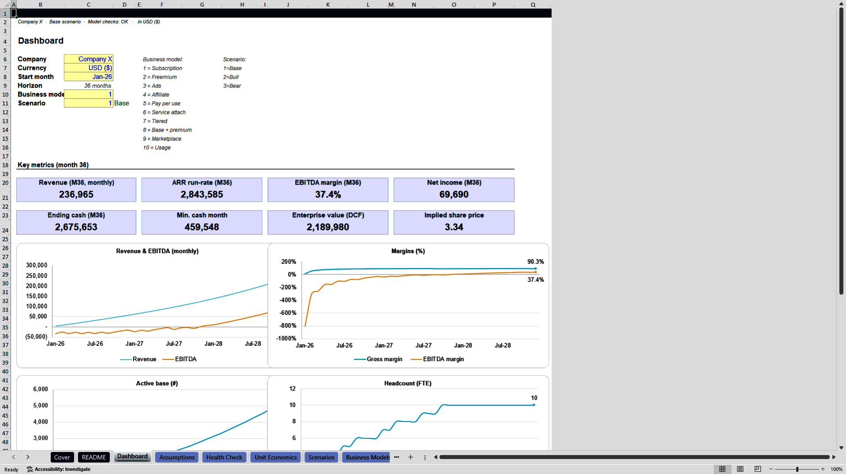Select the Active base (#) chart title
The width and height of the screenshot is (846, 474).
point(157,383)
